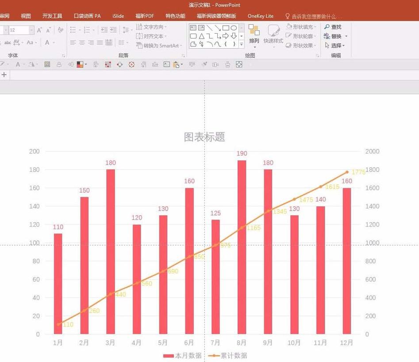Click the clear formatting eraser icon
The width and height of the screenshot is (419, 362).
click(60, 30)
